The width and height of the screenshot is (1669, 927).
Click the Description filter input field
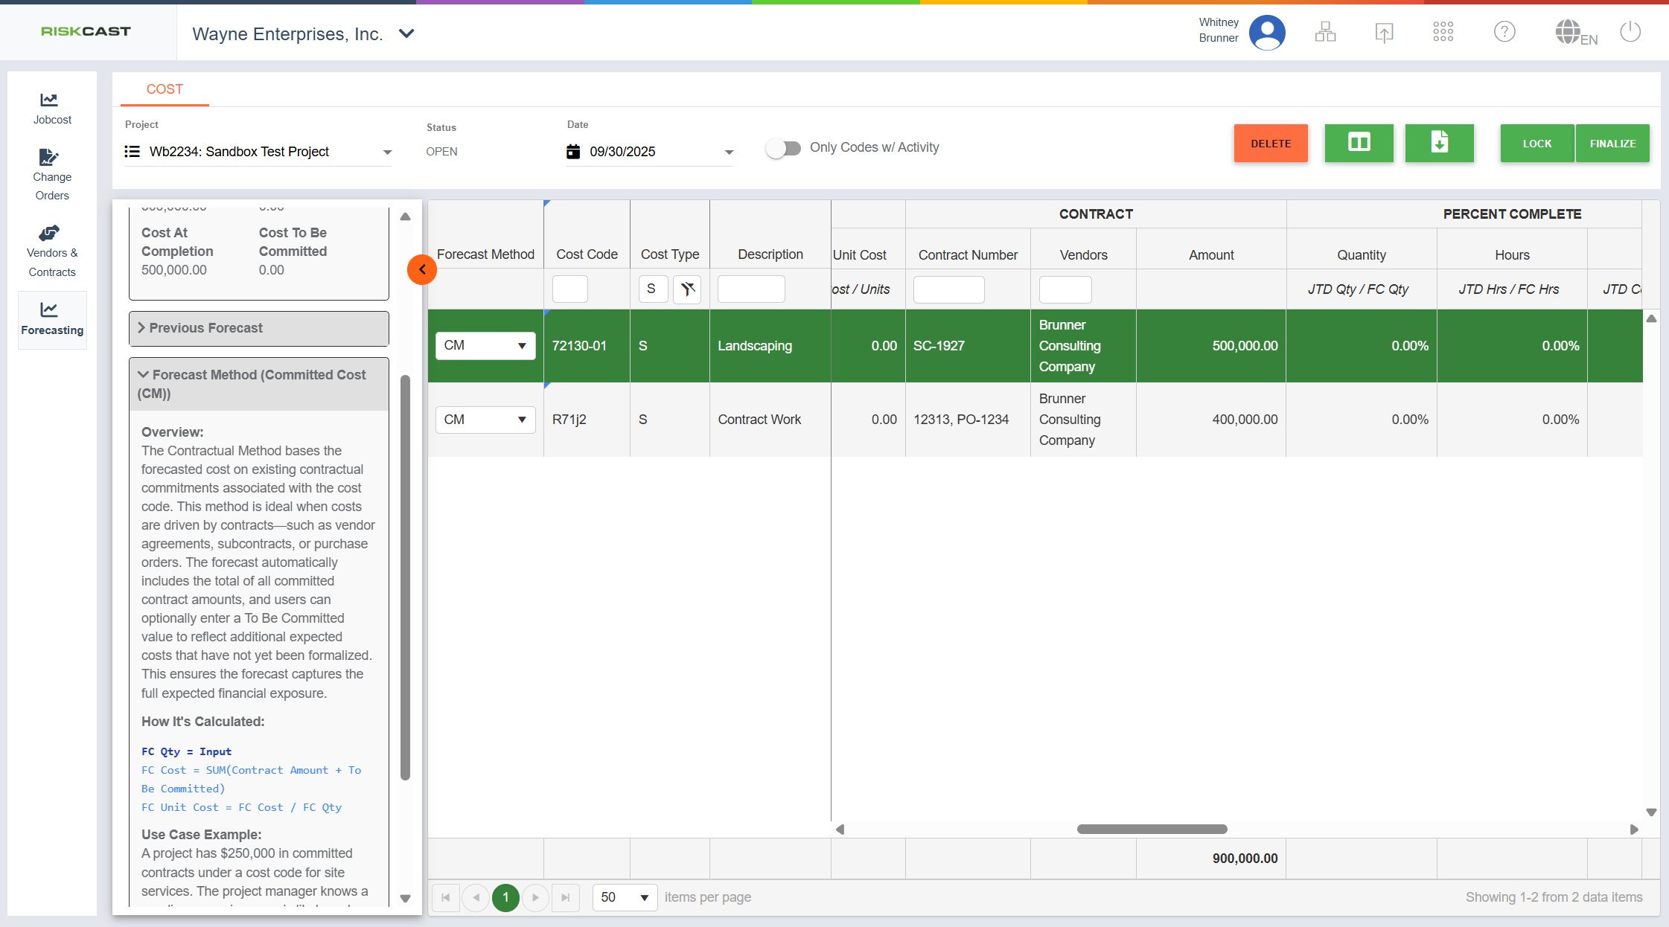click(751, 289)
